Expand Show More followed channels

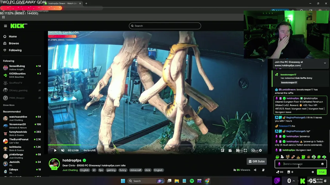point(9,105)
